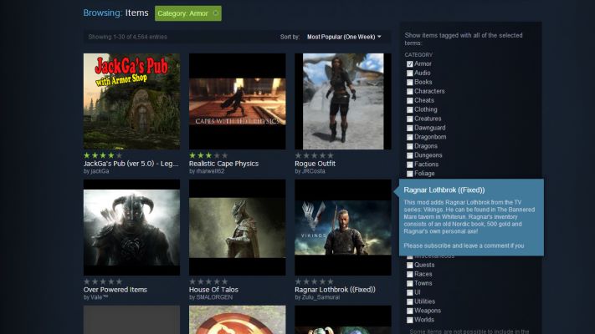Enable the Dawnguard category filter

[x=409, y=128]
